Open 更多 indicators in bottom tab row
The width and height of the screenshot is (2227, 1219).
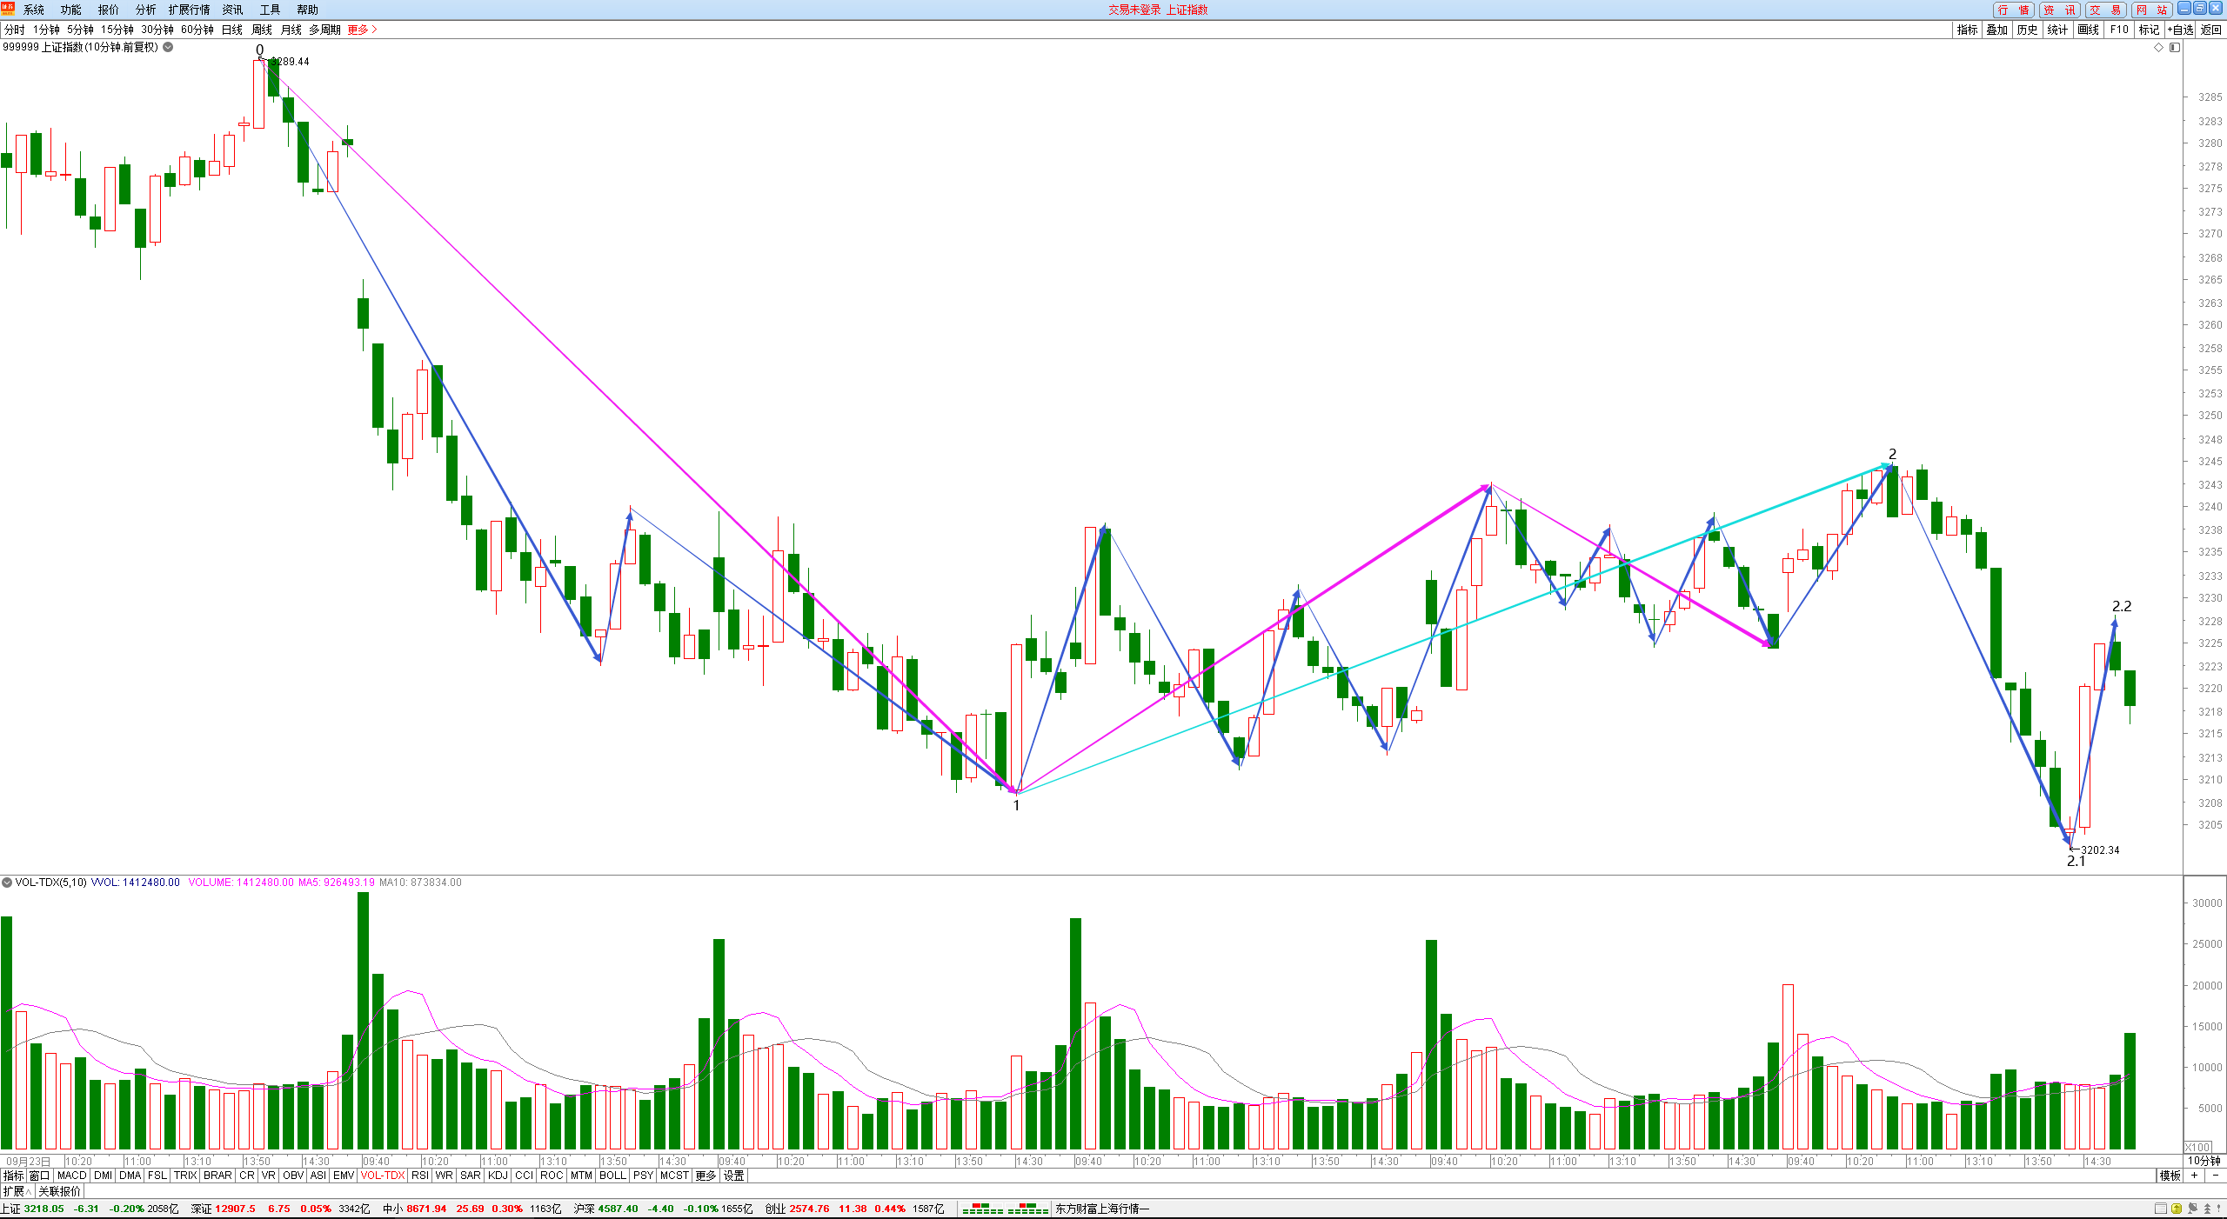(x=706, y=1176)
